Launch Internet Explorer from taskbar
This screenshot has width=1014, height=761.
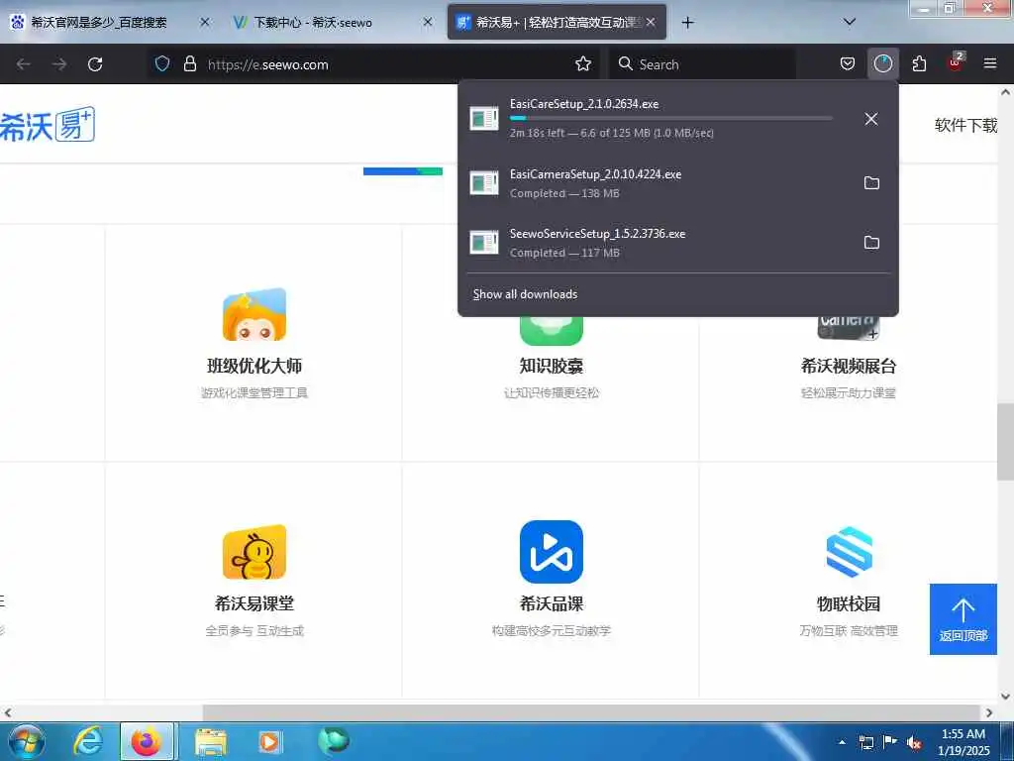87,741
